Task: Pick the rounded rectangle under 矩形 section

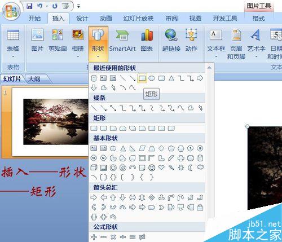Action: pyautogui.click(x=104, y=129)
